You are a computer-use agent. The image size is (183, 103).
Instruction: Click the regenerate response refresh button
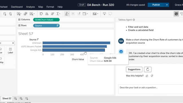pyautogui.click(x=148, y=69)
